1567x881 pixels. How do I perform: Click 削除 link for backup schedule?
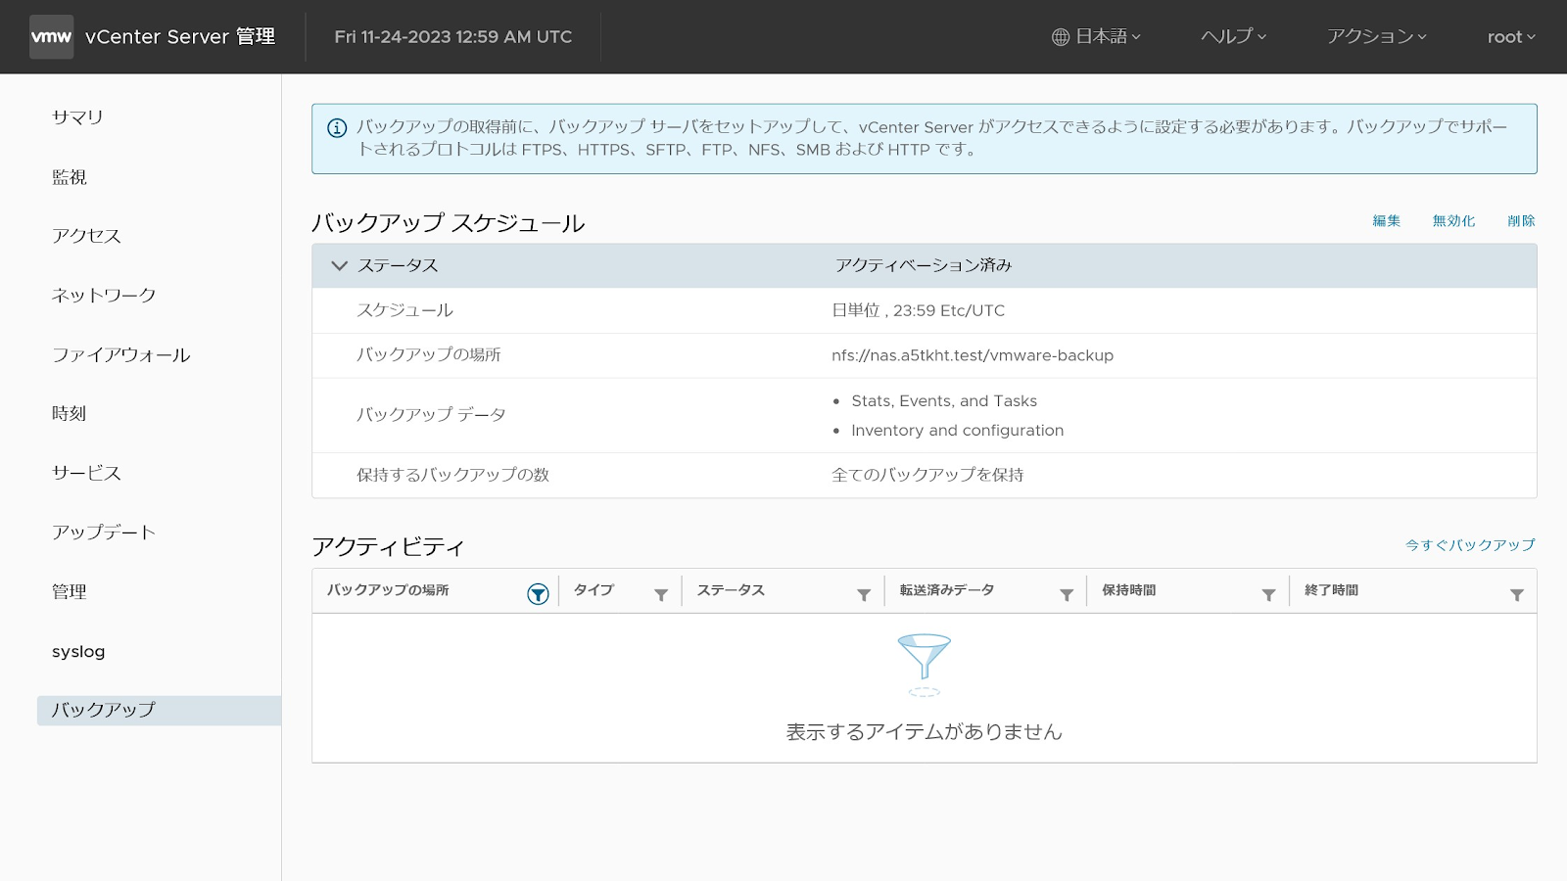tap(1522, 221)
